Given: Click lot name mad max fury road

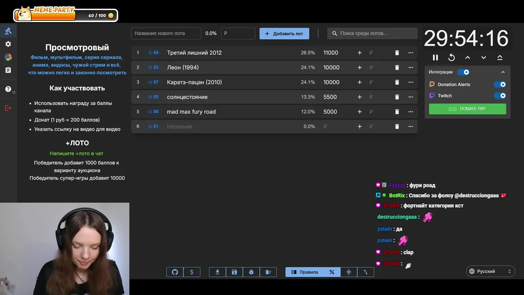Looking at the screenshot, I should (x=191, y=112).
